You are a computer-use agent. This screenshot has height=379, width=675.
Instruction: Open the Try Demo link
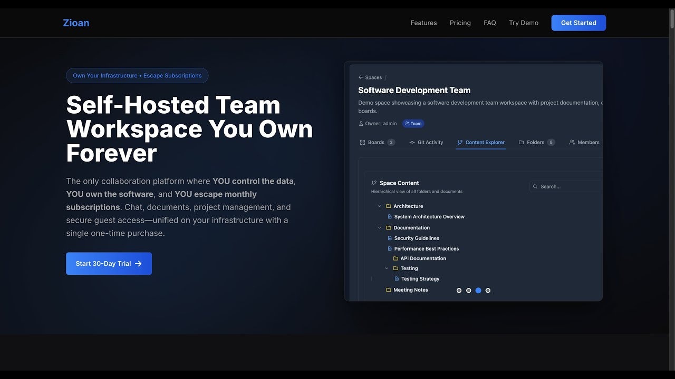point(524,23)
